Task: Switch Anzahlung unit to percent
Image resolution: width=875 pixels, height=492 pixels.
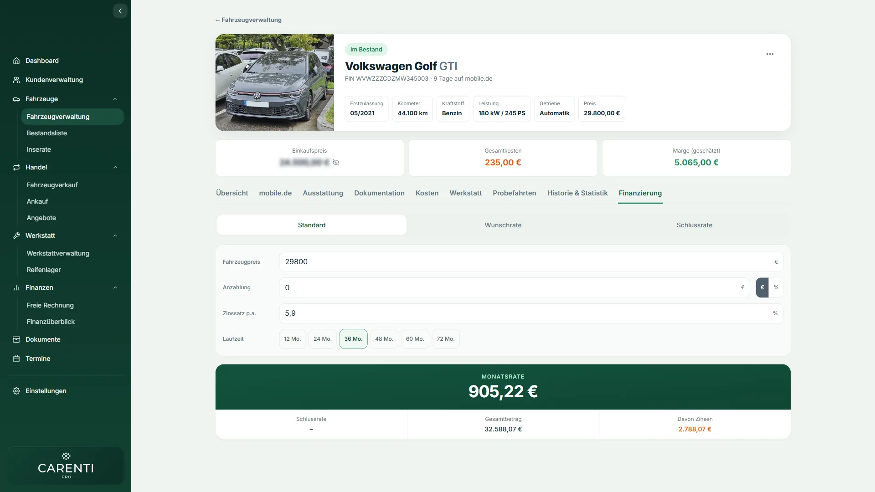Action: [776, 287]
